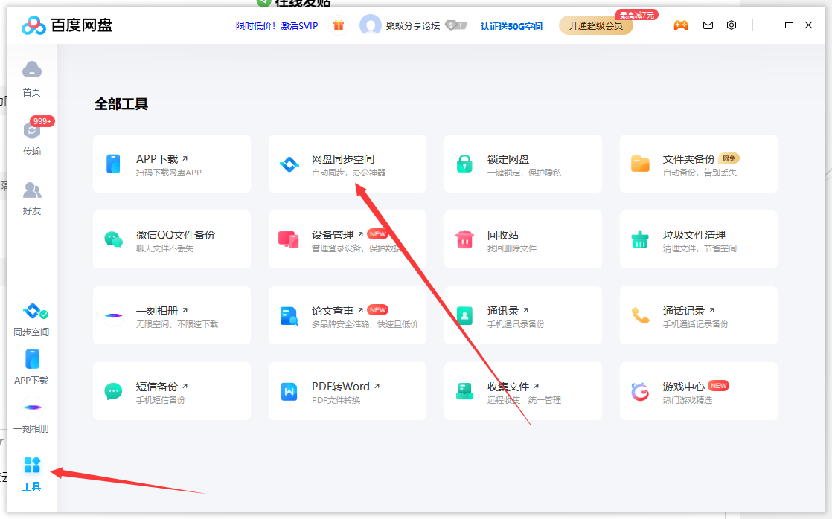Open 同步空间 icon in the left sidebar
832x519 pixels.
[x=35, y=312]
